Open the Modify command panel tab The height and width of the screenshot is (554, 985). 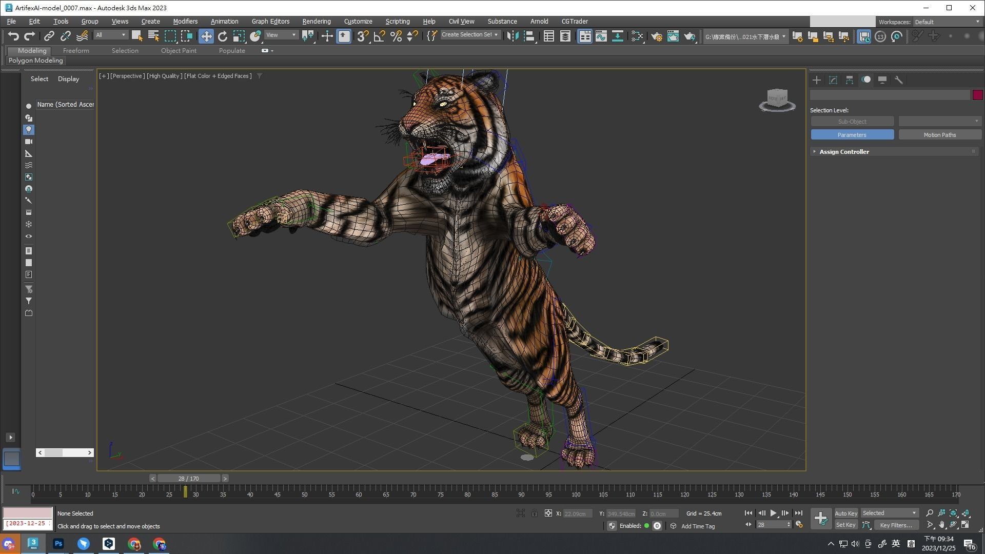(x=833, y=80)
